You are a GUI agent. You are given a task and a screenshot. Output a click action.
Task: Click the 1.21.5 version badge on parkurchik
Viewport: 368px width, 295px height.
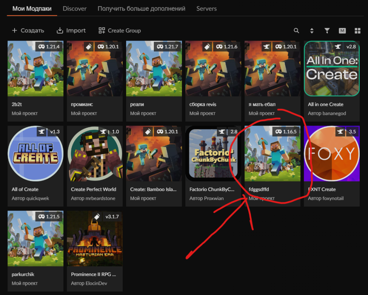(49, 217)
